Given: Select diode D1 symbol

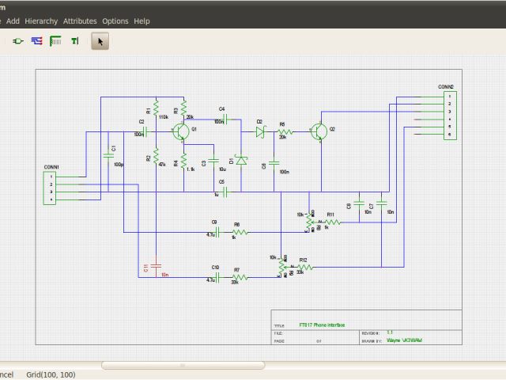Looking at the screenshot, I should click(x=241, y=161).
